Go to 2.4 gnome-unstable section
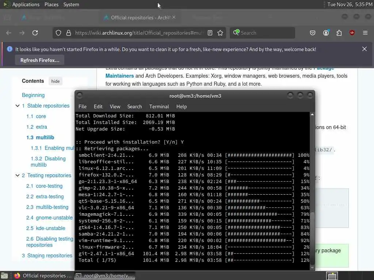 (x=49, y=218)
